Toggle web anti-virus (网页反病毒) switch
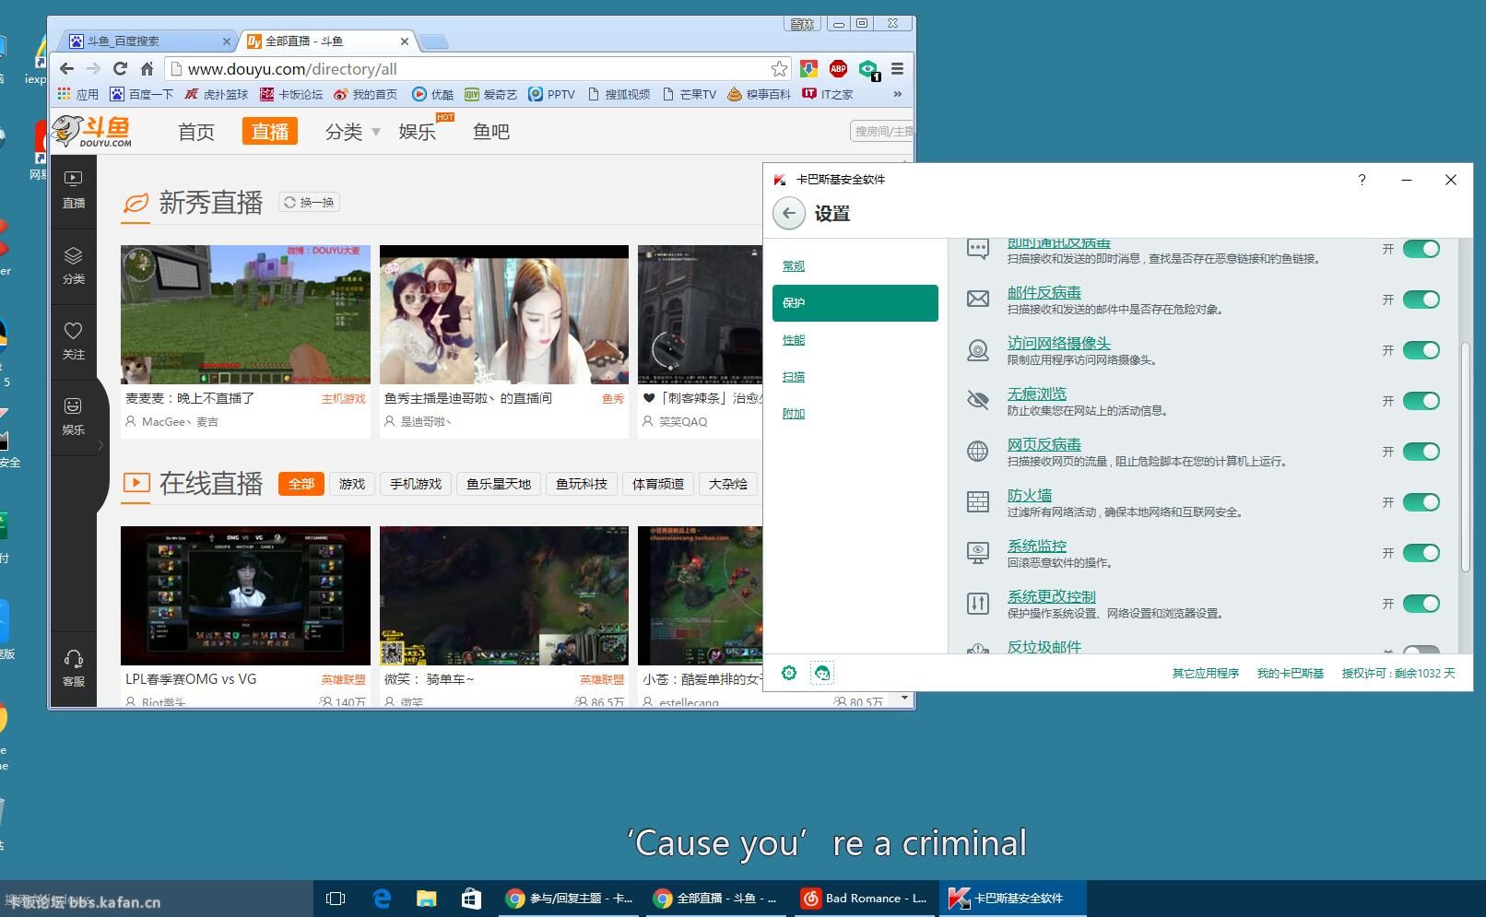Screen dimensions: 1486x917 click(x=1421, y=452)
